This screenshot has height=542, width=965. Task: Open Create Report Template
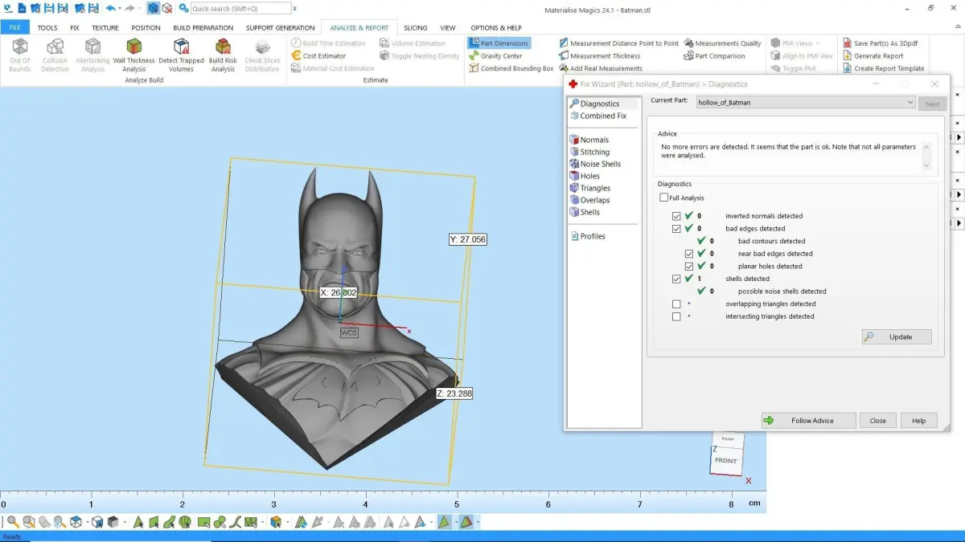(883, 69)
